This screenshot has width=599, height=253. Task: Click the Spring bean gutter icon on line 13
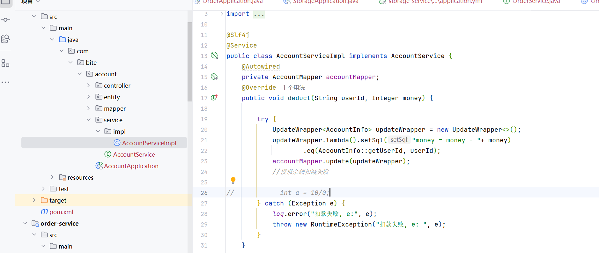(x=214, y=56)
